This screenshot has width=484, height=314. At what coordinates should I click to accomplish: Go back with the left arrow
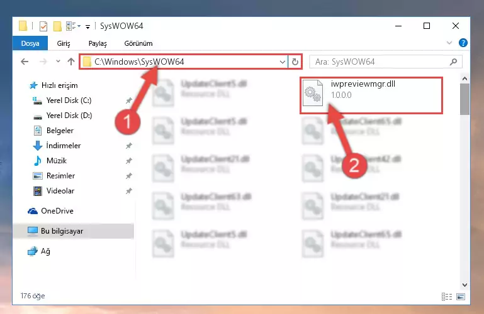[25, 62]
